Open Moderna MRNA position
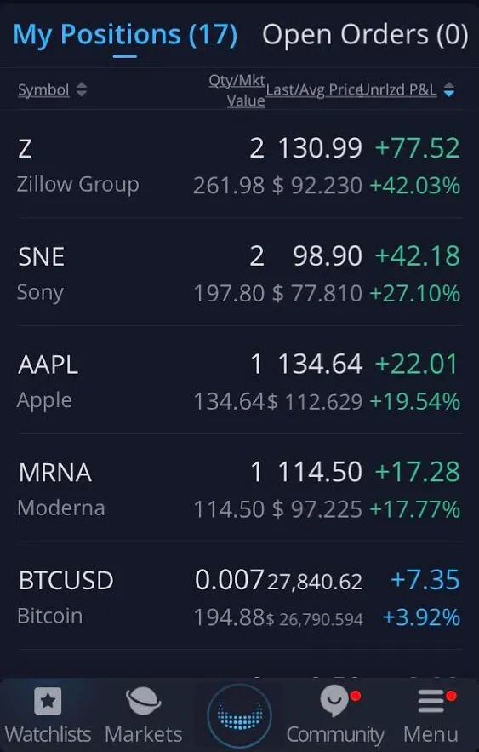 pyautogui.click(x=240, y=489)
